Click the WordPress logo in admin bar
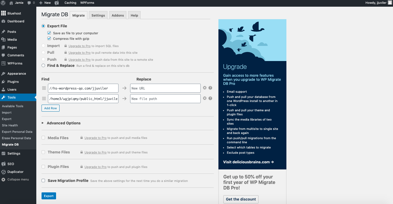 click(x=3, y=3)
